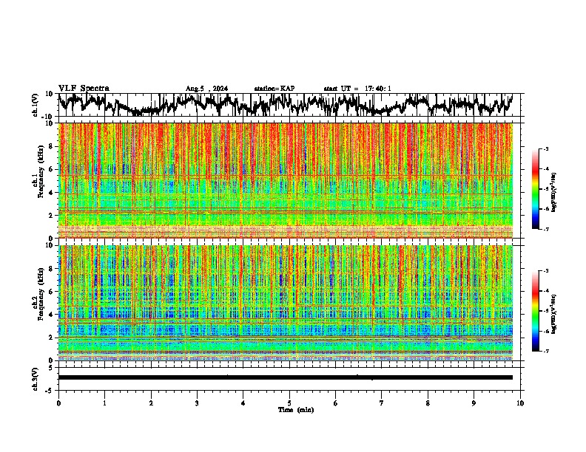The image size is (586, 452).
Task: Click the log(PSD) label beside ch.1 color bar
Action: (x=554, y=192)
